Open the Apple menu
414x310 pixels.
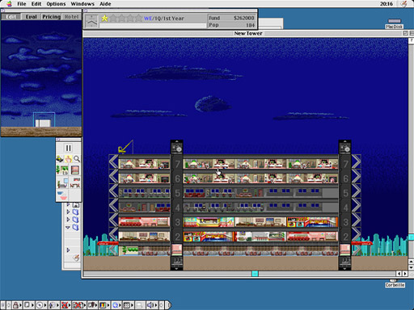click(x=9, y=4)
